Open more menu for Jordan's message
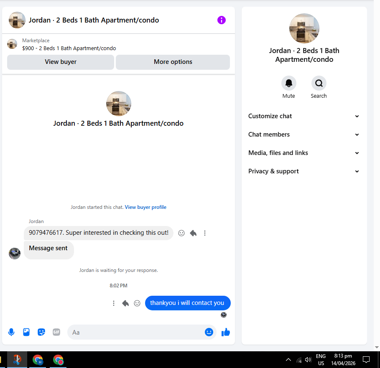This screenshot has height=368, width=380. (x=205, y=233)
